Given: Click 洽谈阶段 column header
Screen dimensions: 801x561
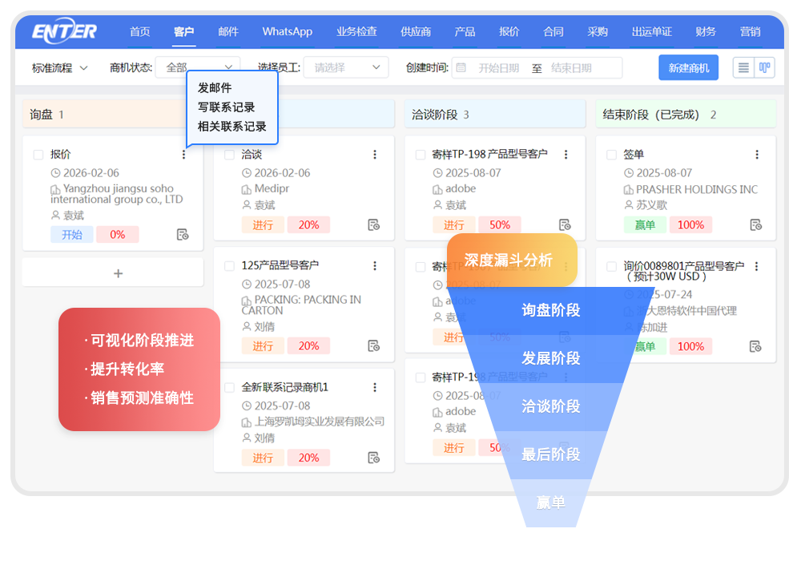Looking at the screenshot, I should tap(494, 115).
